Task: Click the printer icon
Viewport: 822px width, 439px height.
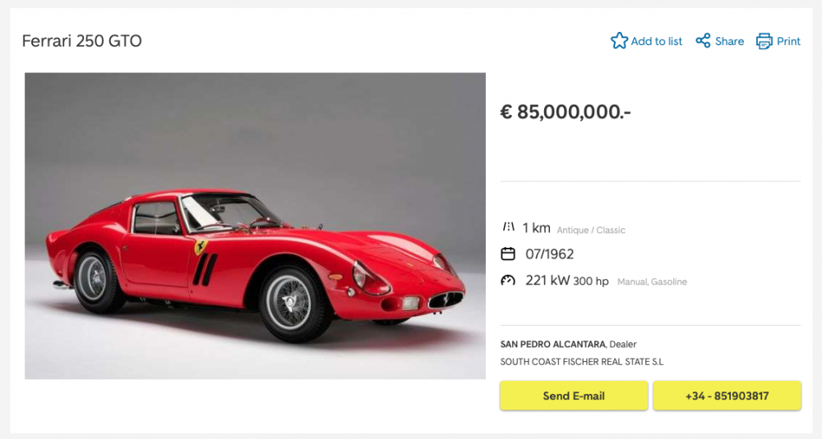Action: 764,41
